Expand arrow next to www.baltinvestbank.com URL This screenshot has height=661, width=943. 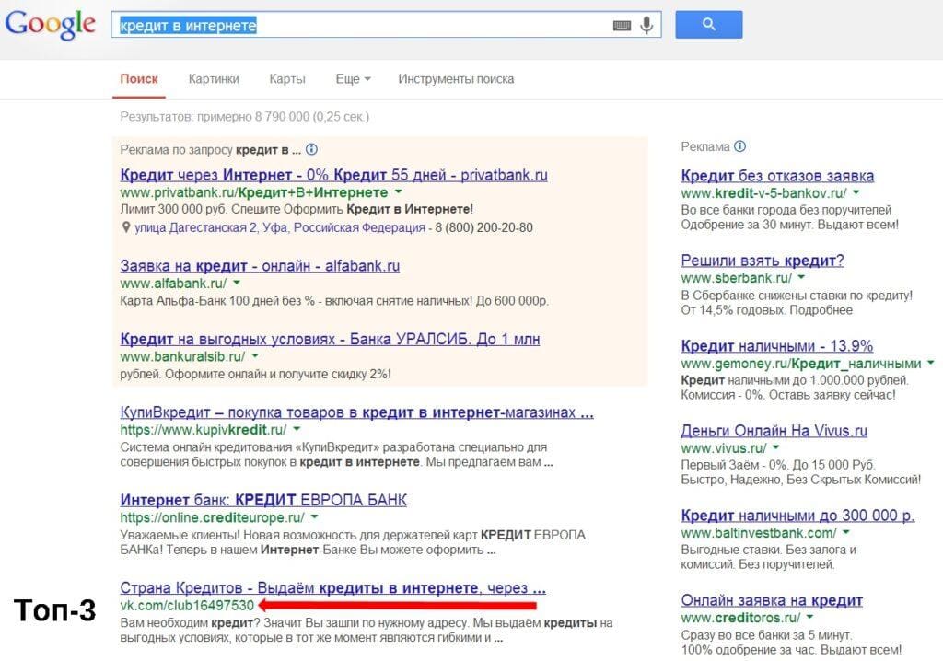[846, 533]
